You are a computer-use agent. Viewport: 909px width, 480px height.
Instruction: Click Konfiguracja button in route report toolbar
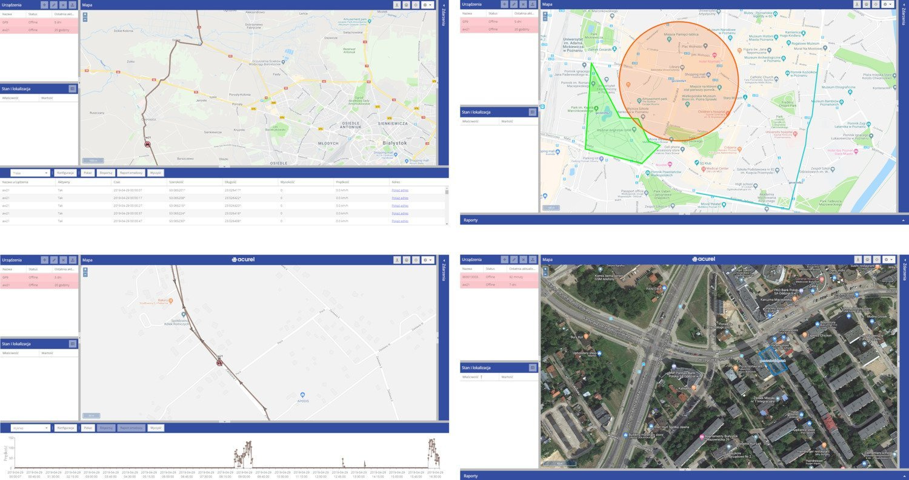[x=65, y=173]
